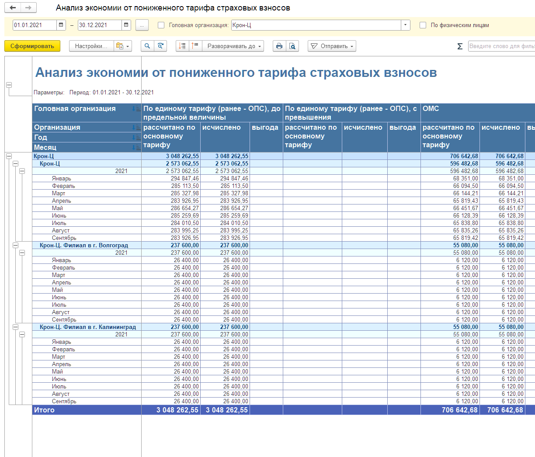Click the back navigation arrow
This screenshot has height=457, width=535.
coord(13,8)
